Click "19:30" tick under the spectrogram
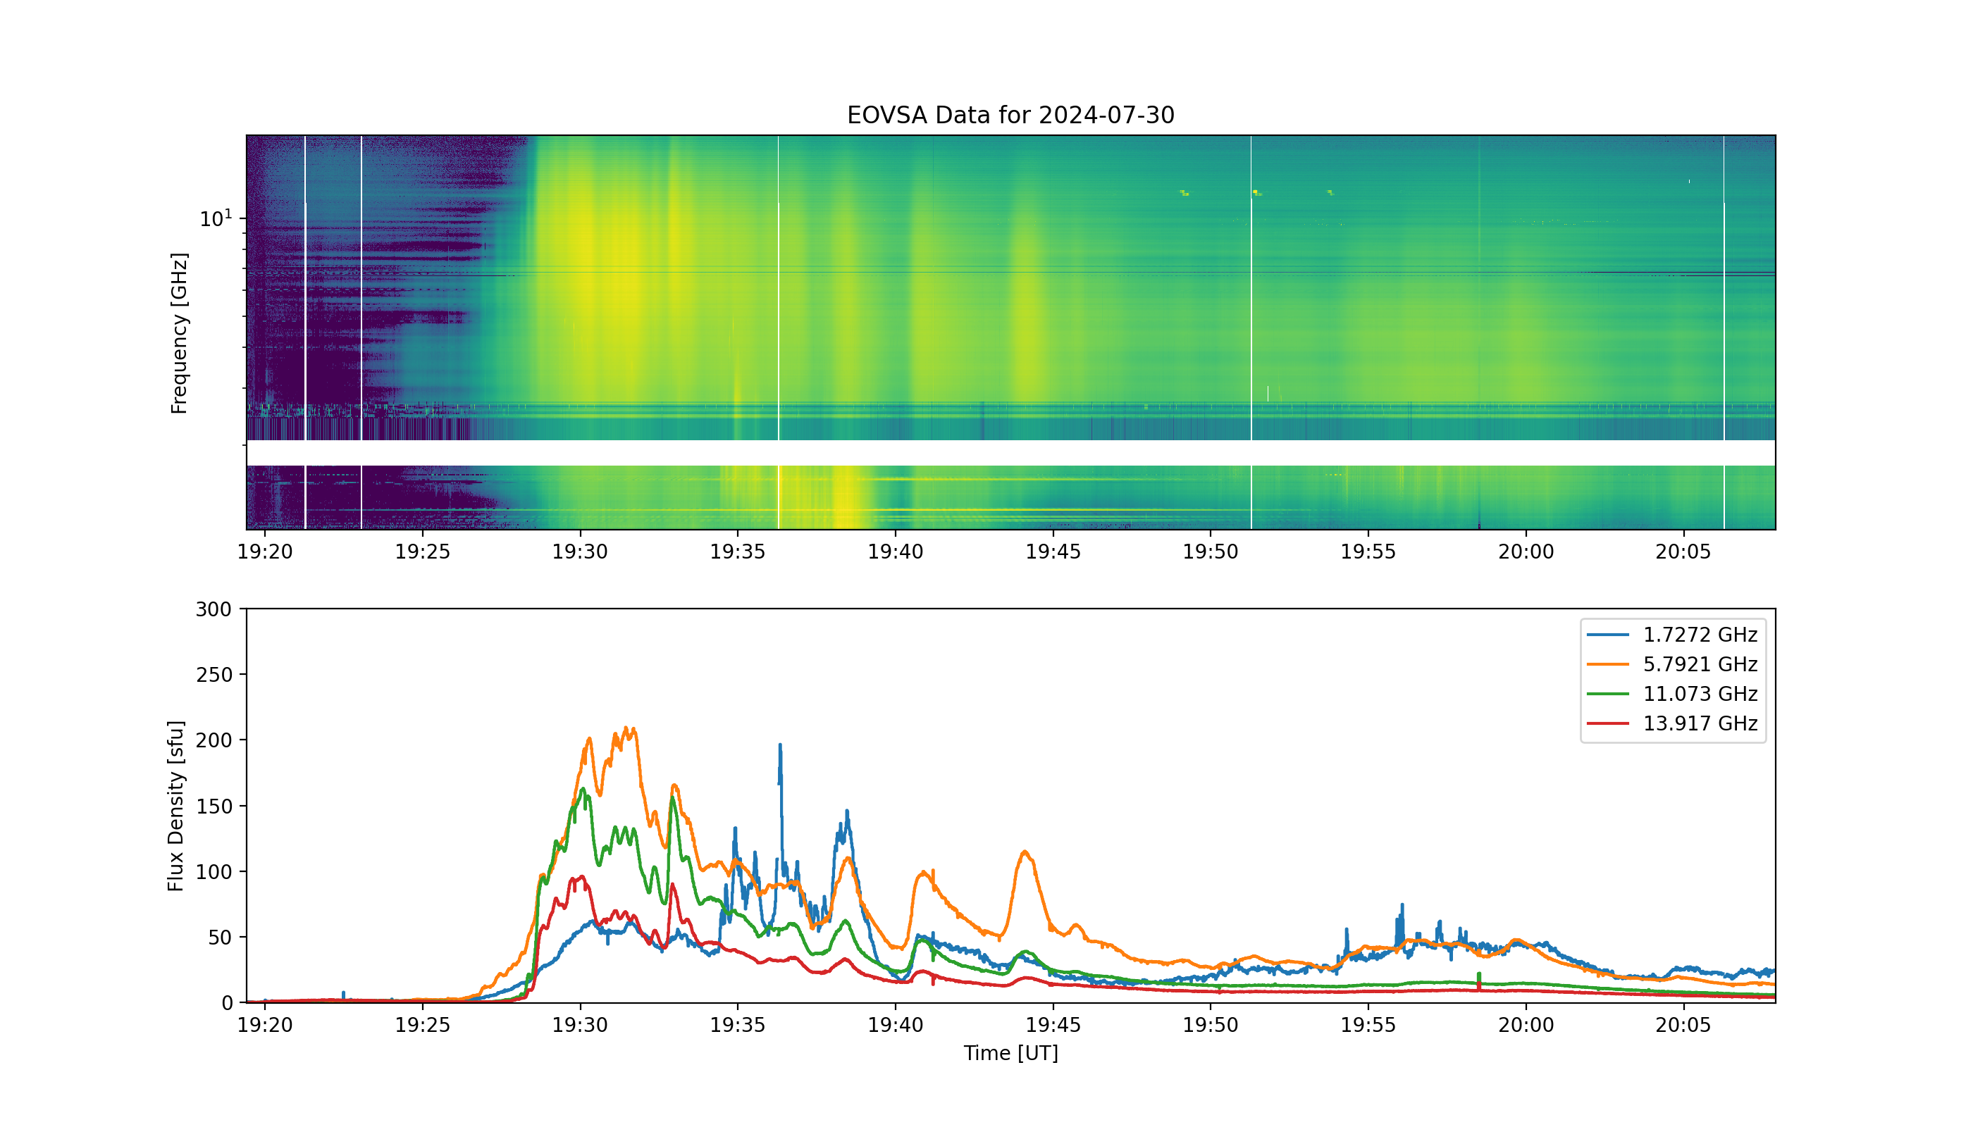 click(x=580, y=552)
